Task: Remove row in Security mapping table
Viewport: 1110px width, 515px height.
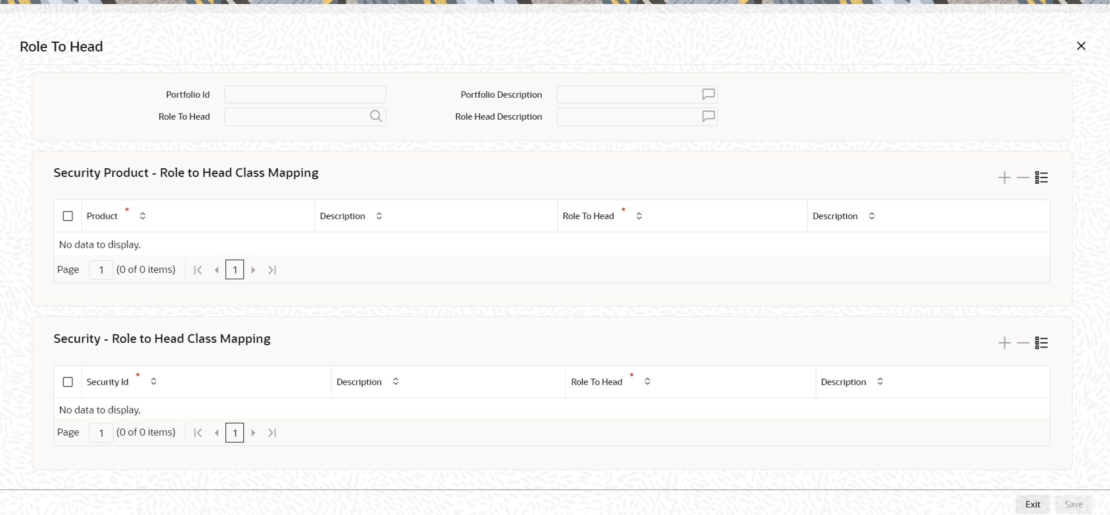Action: 1023,343
